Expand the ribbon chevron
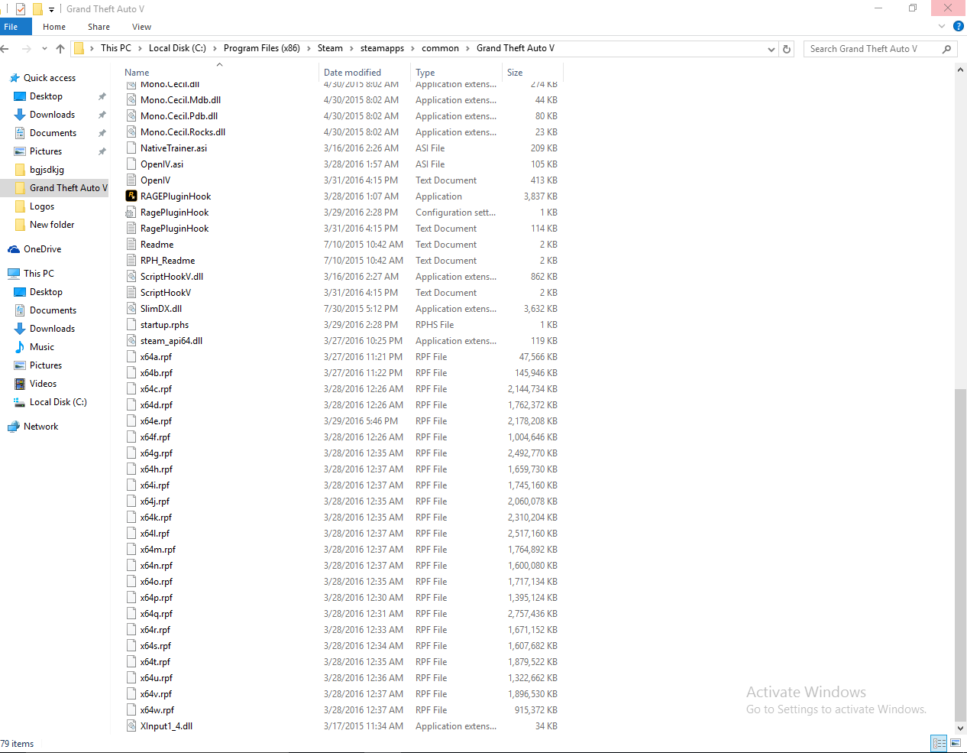The image size is (967, 753). click(942, 26)
